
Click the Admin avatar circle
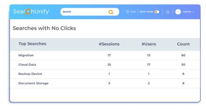coord(178,12)
